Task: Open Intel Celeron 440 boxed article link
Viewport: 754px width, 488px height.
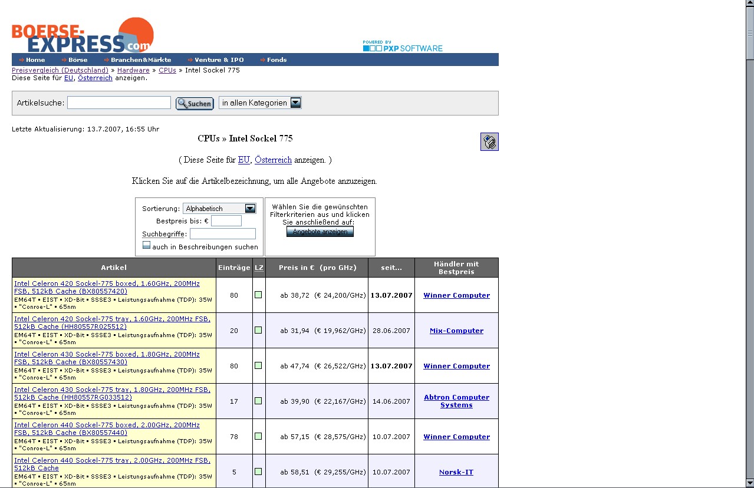Action: [107, 428]
